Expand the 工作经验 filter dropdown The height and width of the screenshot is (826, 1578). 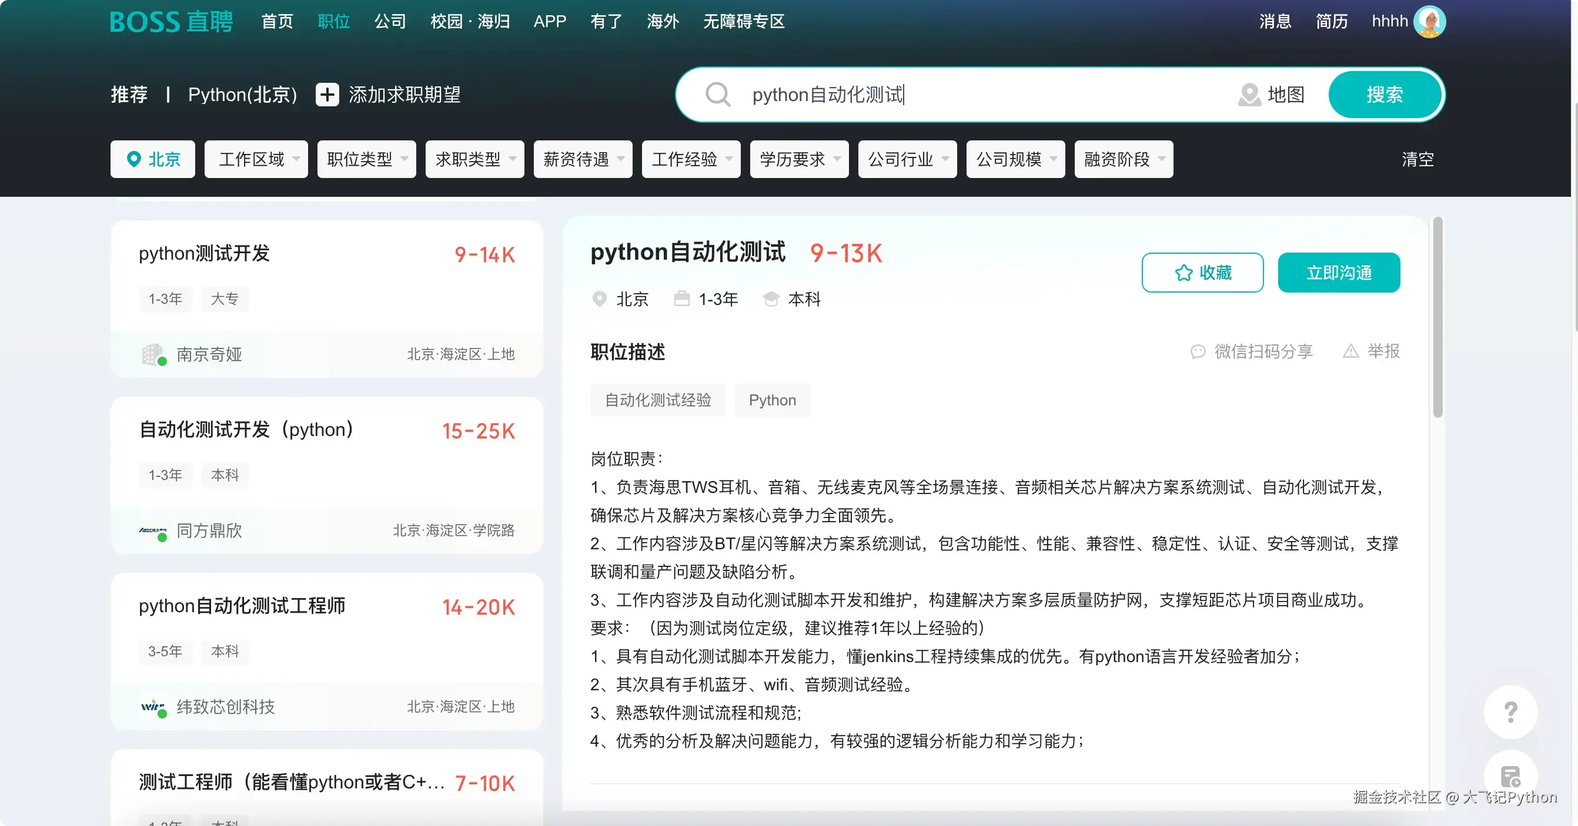pos(691,159)
